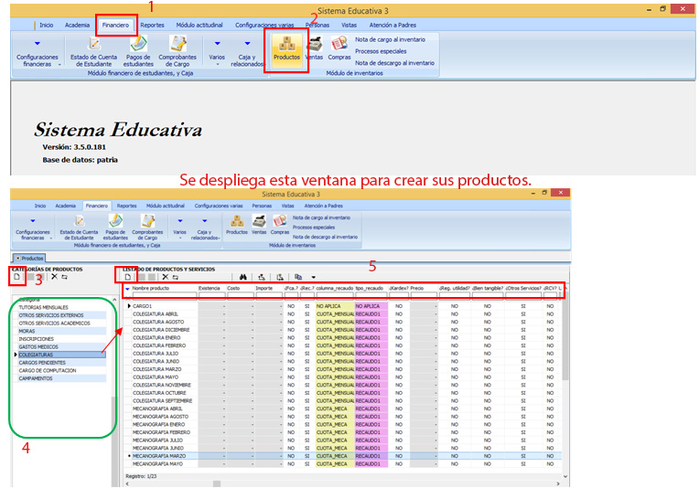The width and height of the screenshot is (699, 488).
Task: Open Estado de Cuenta de Estudiante in lower window
Action: coord(79,228)
